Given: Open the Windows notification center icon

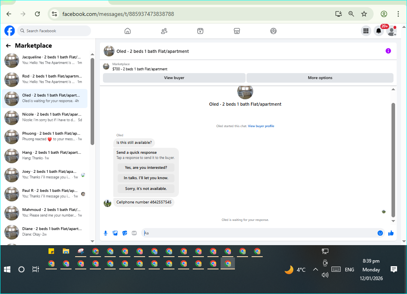Looking at the screenshot, I should pos(394,269).
